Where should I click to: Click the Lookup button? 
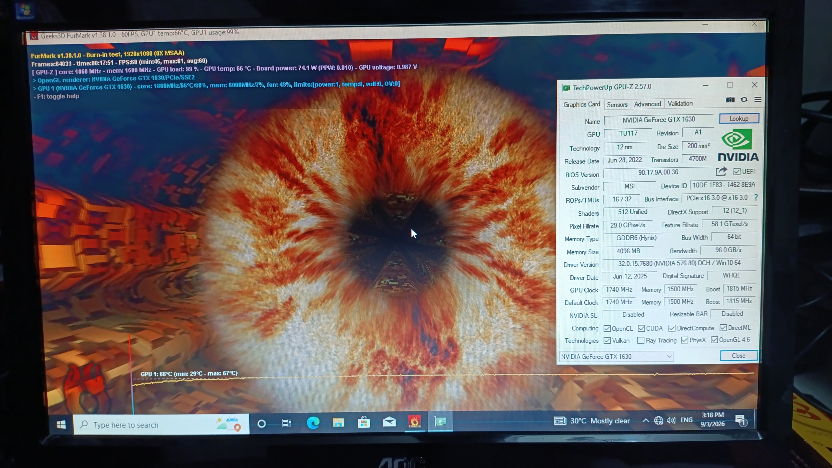click(x=739, y=119)
